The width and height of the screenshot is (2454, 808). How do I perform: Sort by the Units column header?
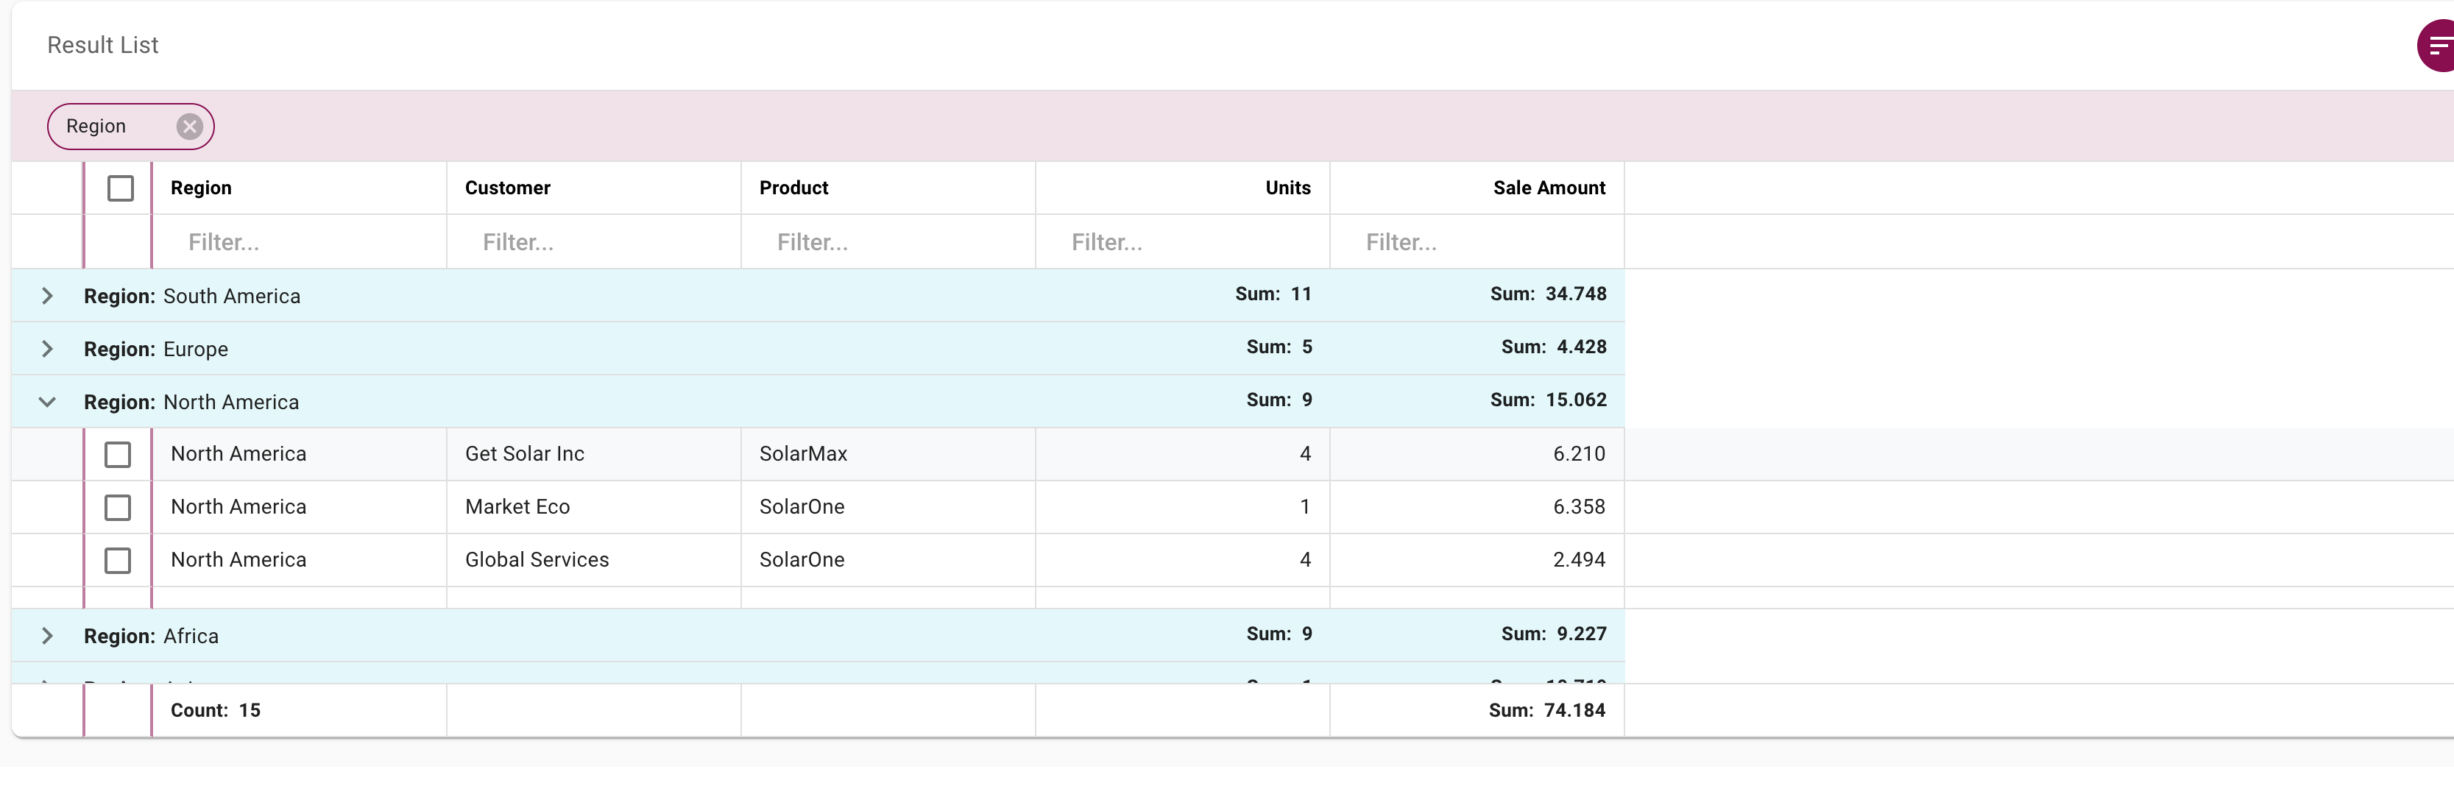pos(1287,188)
